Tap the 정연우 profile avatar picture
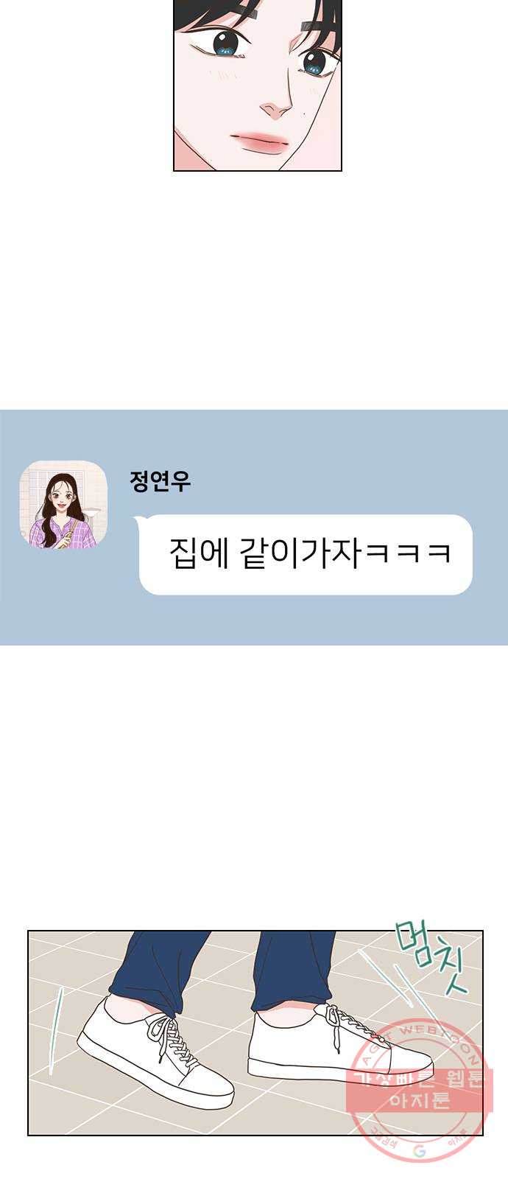 coord(63,505)
